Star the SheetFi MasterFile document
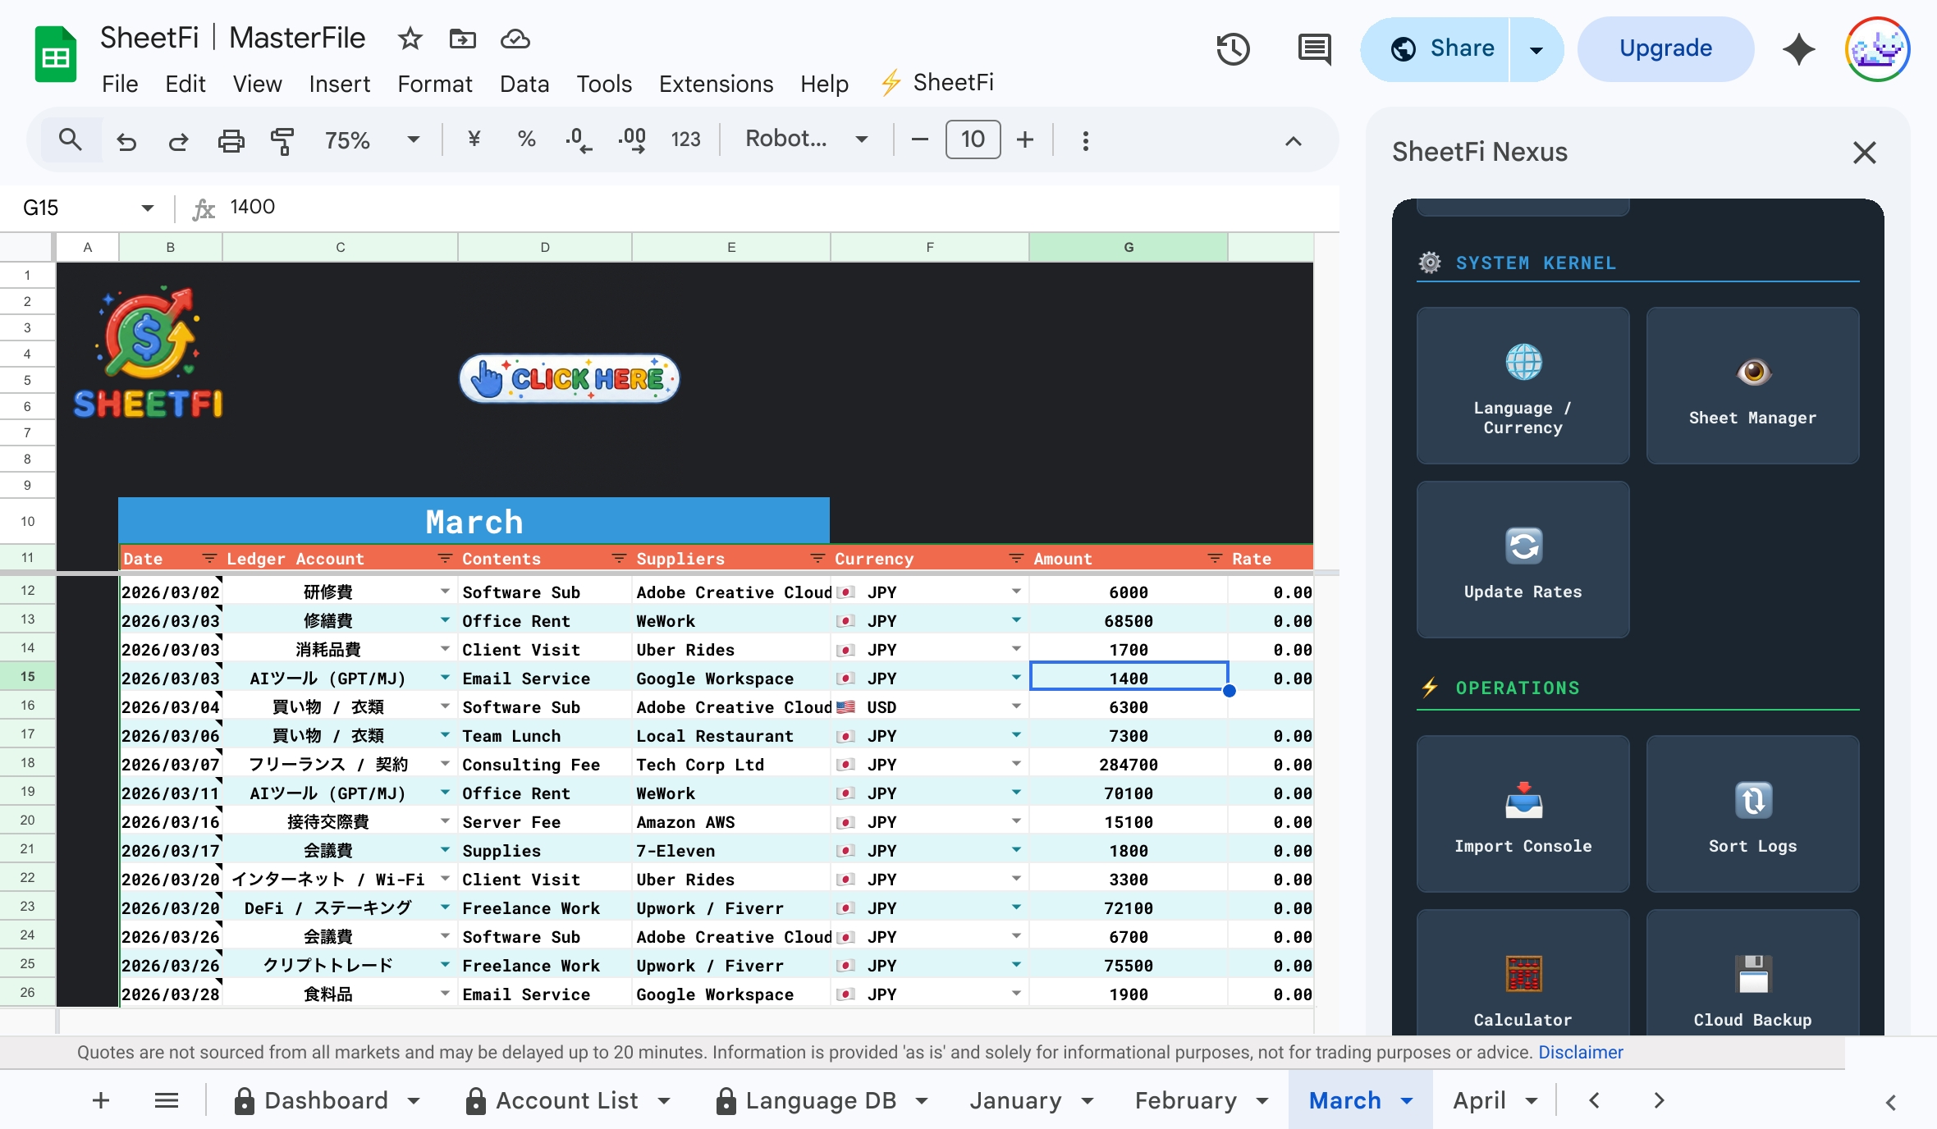 (410, 39)
